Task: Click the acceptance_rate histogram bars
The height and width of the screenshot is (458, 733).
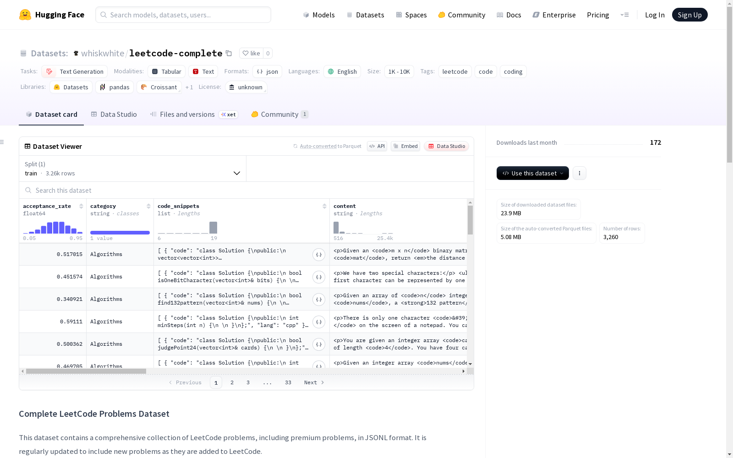Action: point(53,227)
